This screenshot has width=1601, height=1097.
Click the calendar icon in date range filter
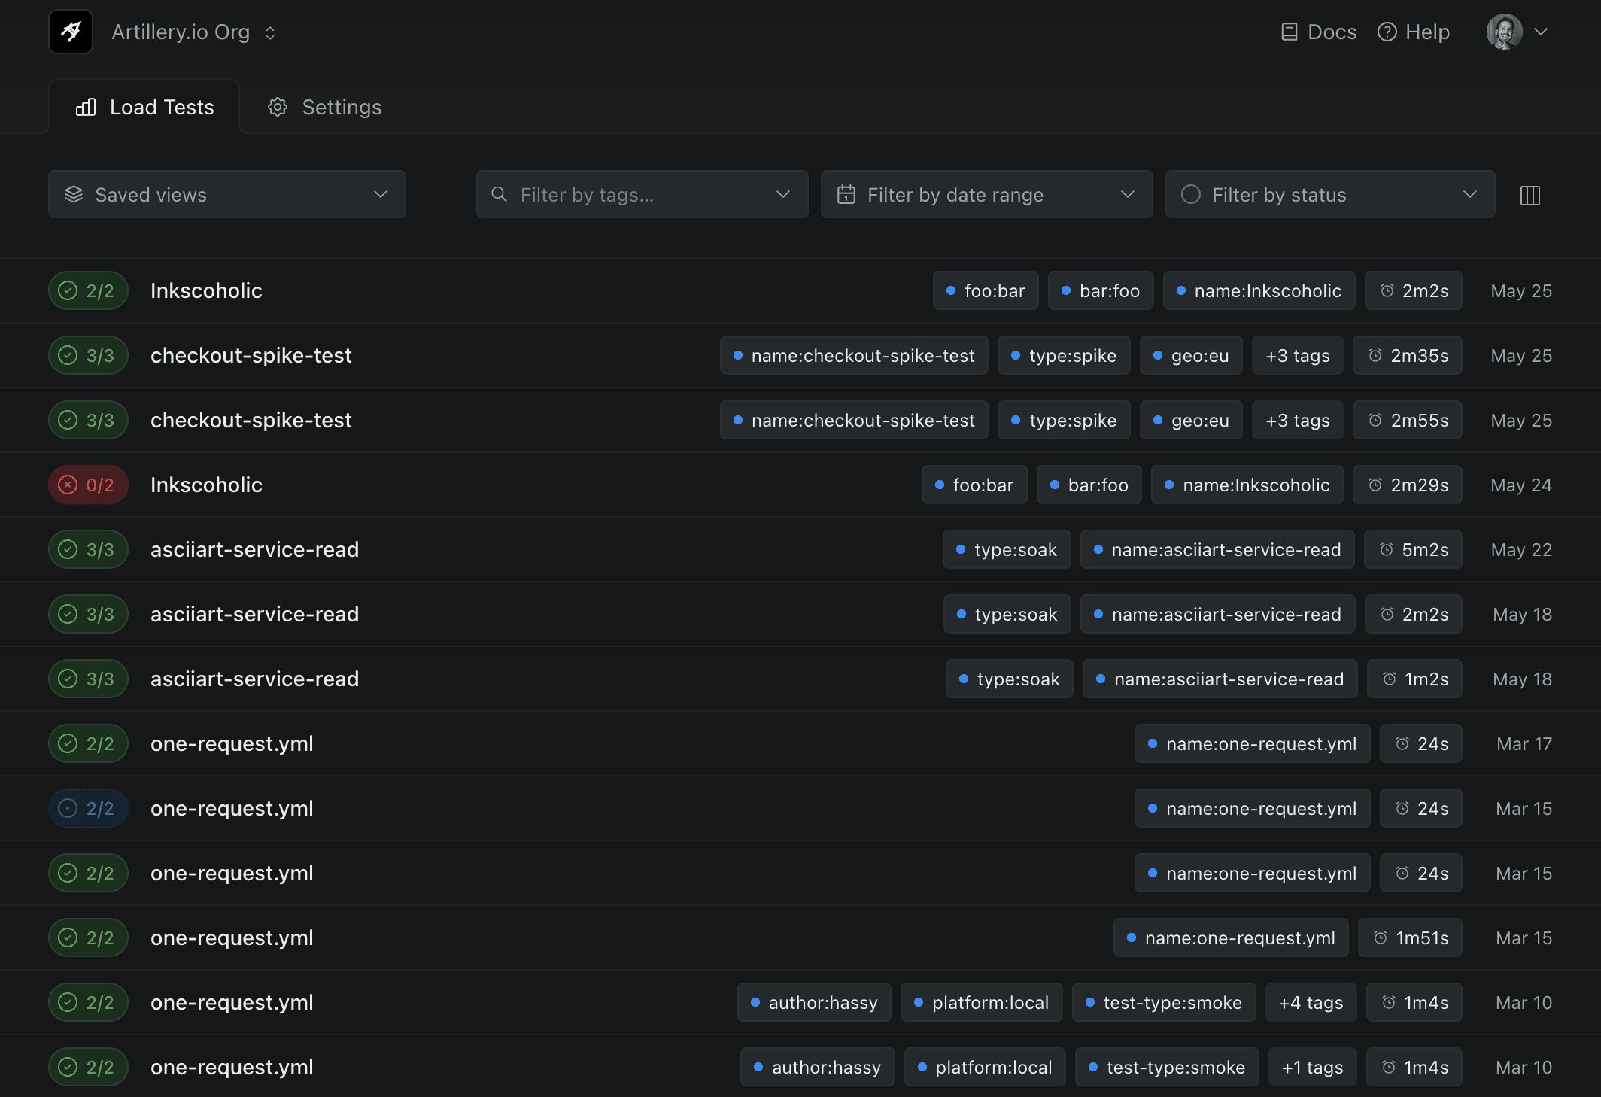pyautogui.click(x=847, y=194)
